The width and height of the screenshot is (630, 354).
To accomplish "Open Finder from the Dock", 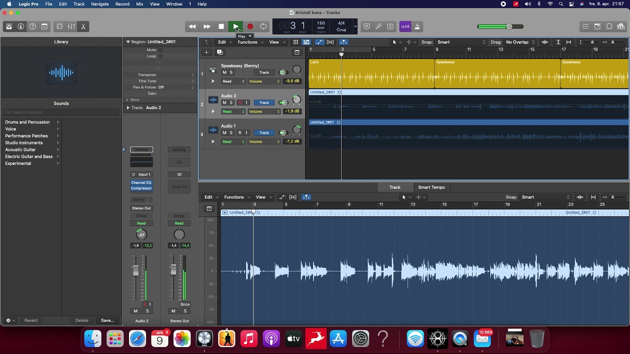I will tap(93, 339).
